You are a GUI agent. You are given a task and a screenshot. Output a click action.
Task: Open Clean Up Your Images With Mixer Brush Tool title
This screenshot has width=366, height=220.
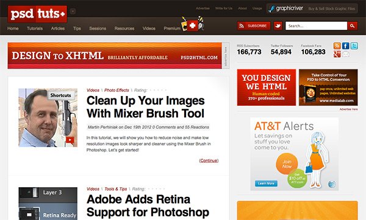(x=146, y=107)
